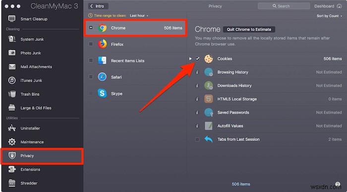Choose the iTunes Junk music icon
Image resolution: width=347 pixels, height=192 pixels.
[12, 80]
